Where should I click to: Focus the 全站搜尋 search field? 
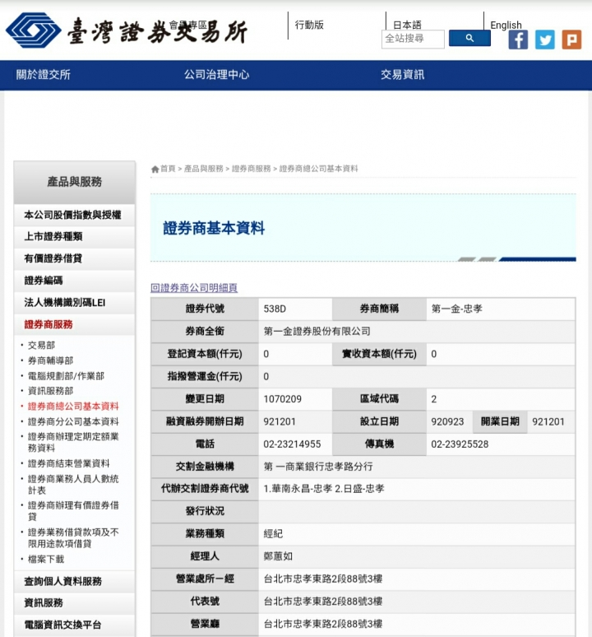[x=413, y=39]
